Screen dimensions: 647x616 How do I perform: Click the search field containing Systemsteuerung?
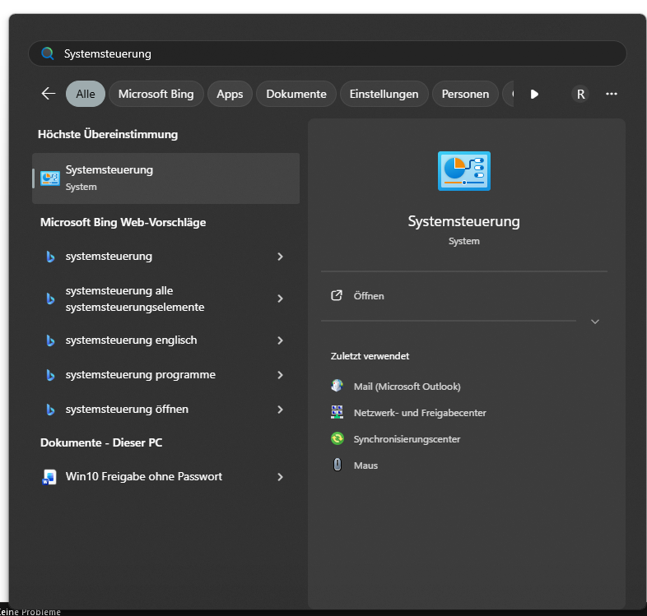click(x=329, y=53)
